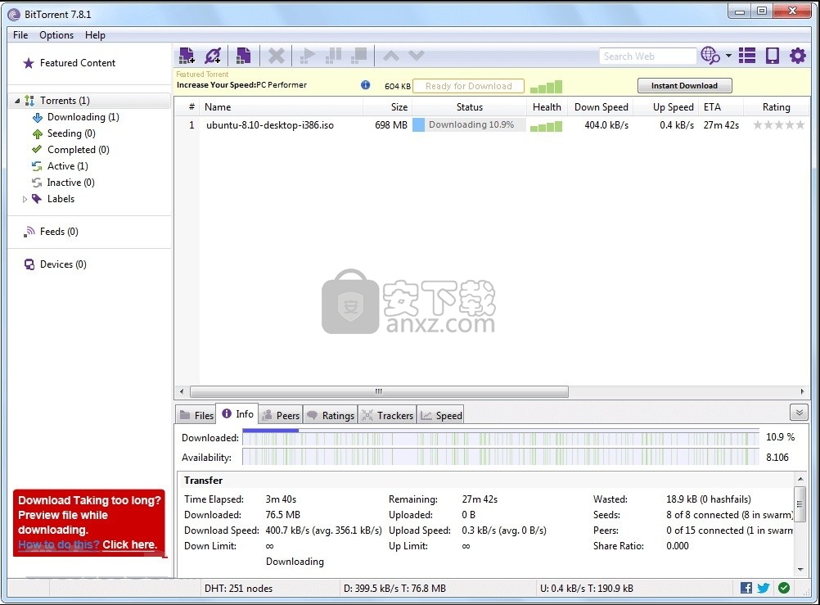Switch to the Ratings tab
The width and height of the screenshot is (820, 605).
(x=330, y=415)
